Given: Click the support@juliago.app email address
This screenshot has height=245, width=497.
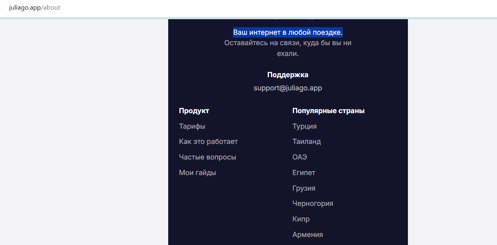Looking at the screenshot, I should (288, 88).
